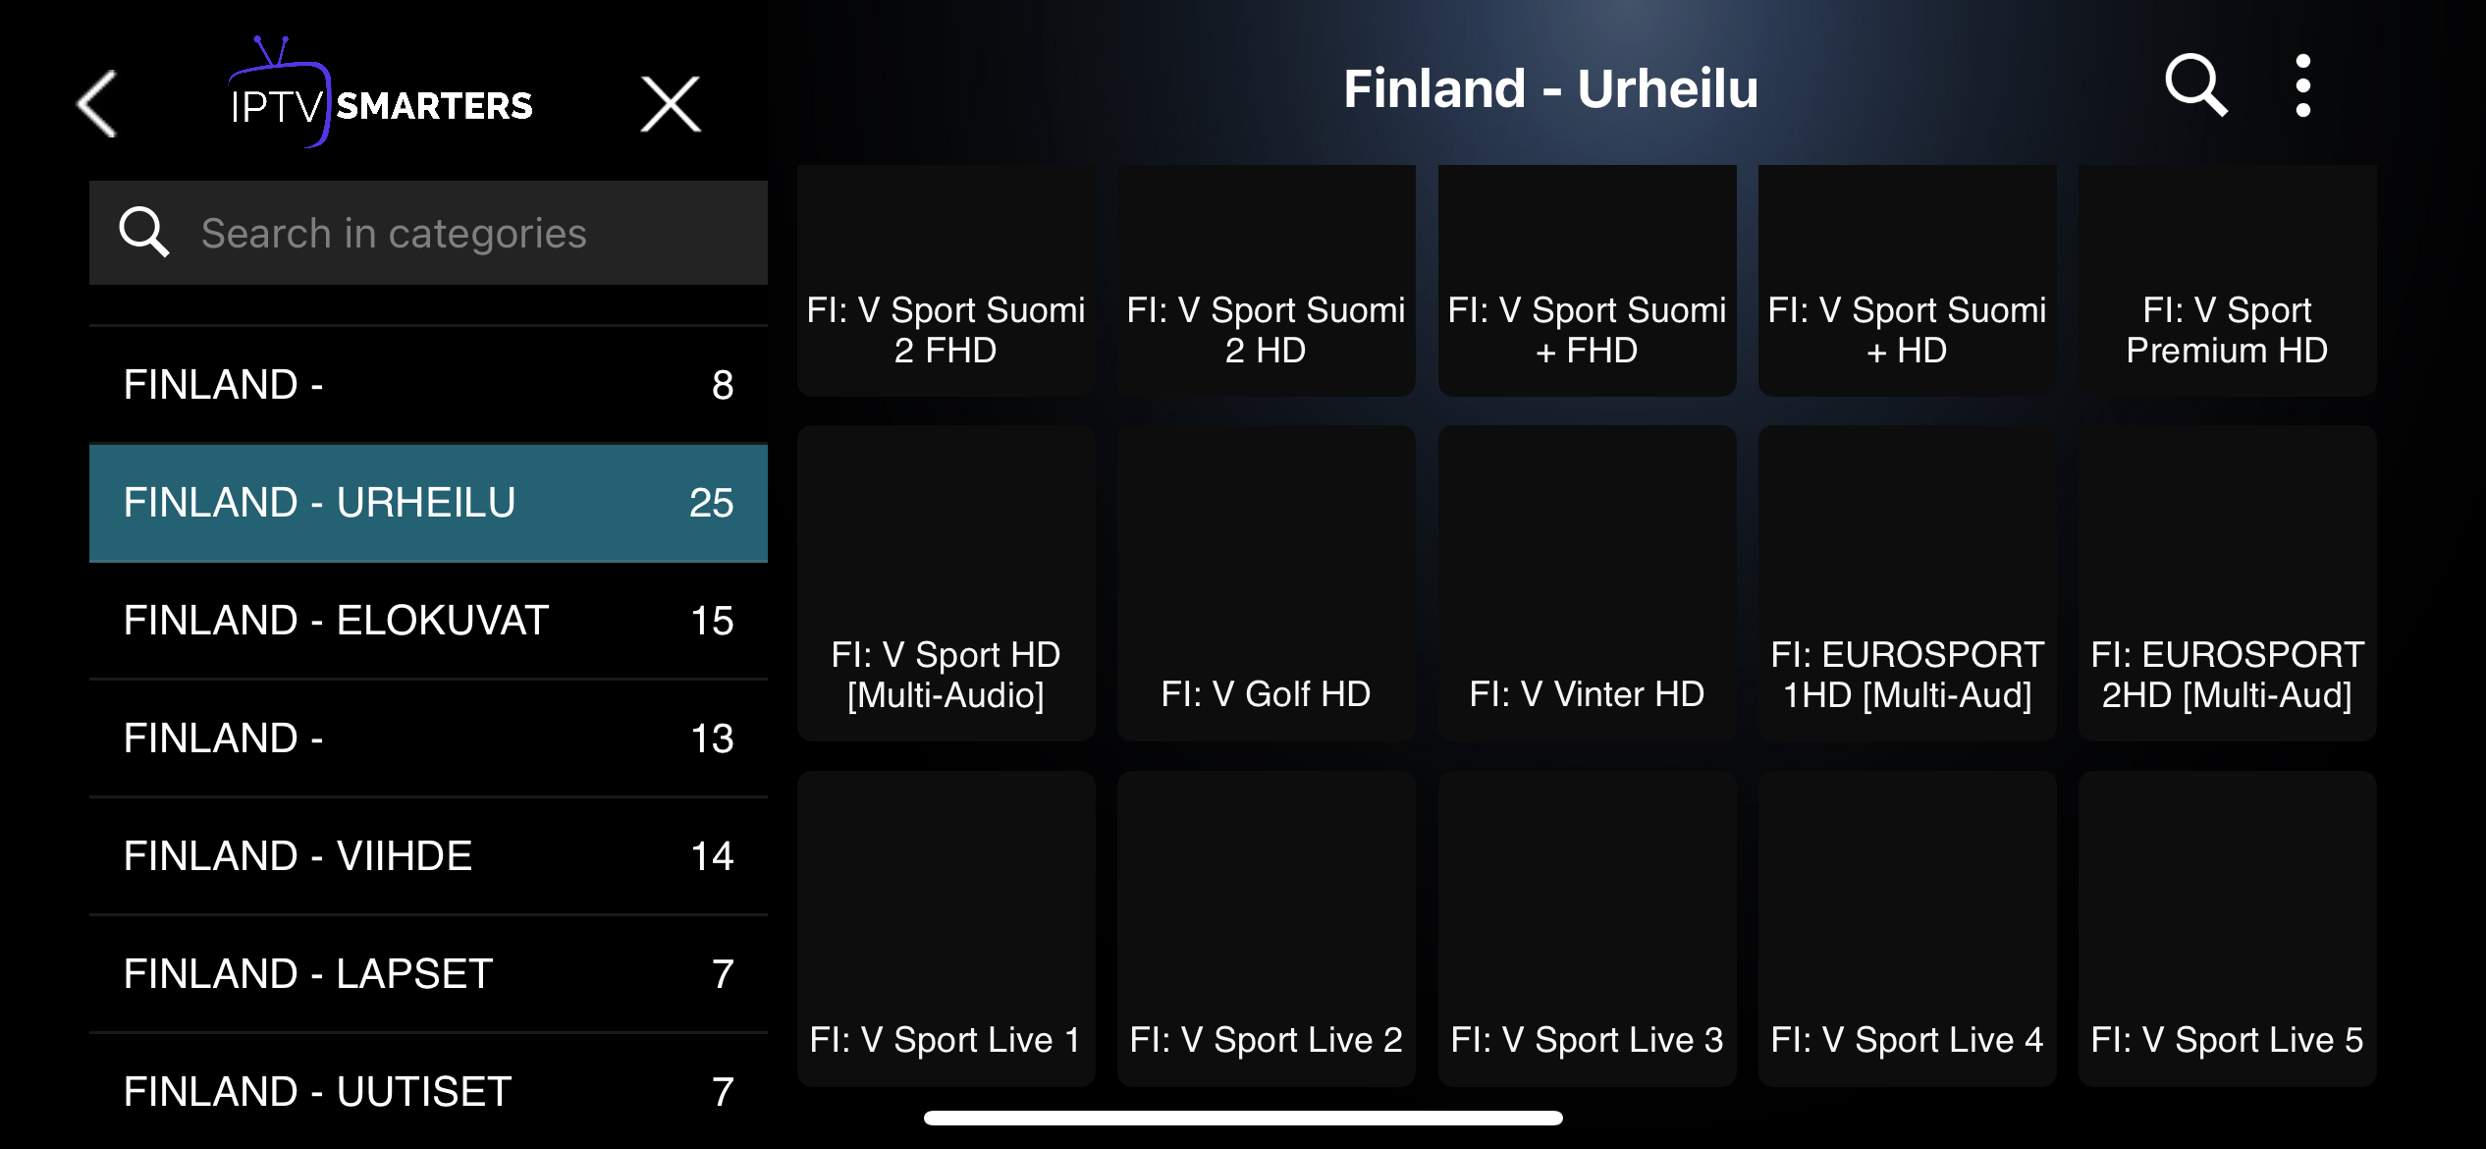The height and width of the screenshot is (1149, 2486).
Task: Switch to Finland - Viihde category
Action: (428, 856)
